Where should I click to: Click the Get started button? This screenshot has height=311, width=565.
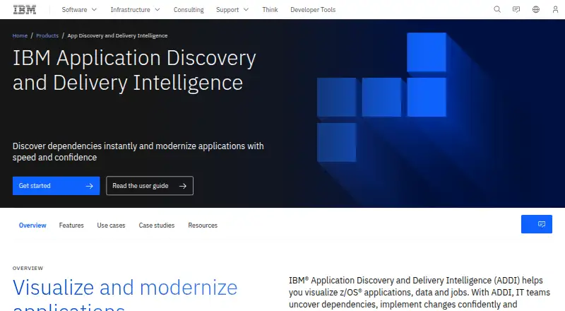[56, 186]
